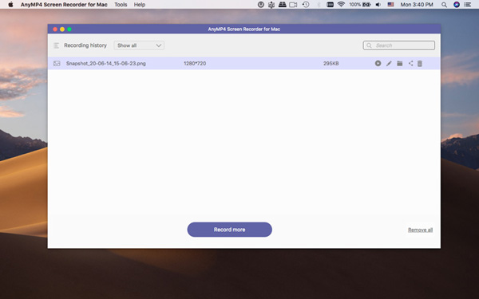Click the Recording history list icon

[56, 45]
